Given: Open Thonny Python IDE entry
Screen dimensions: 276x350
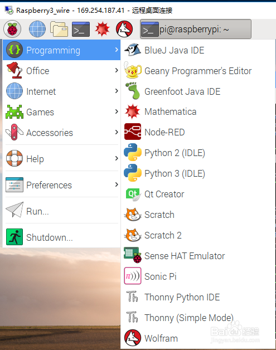Looking at the screenshot, I should point(198,296).
